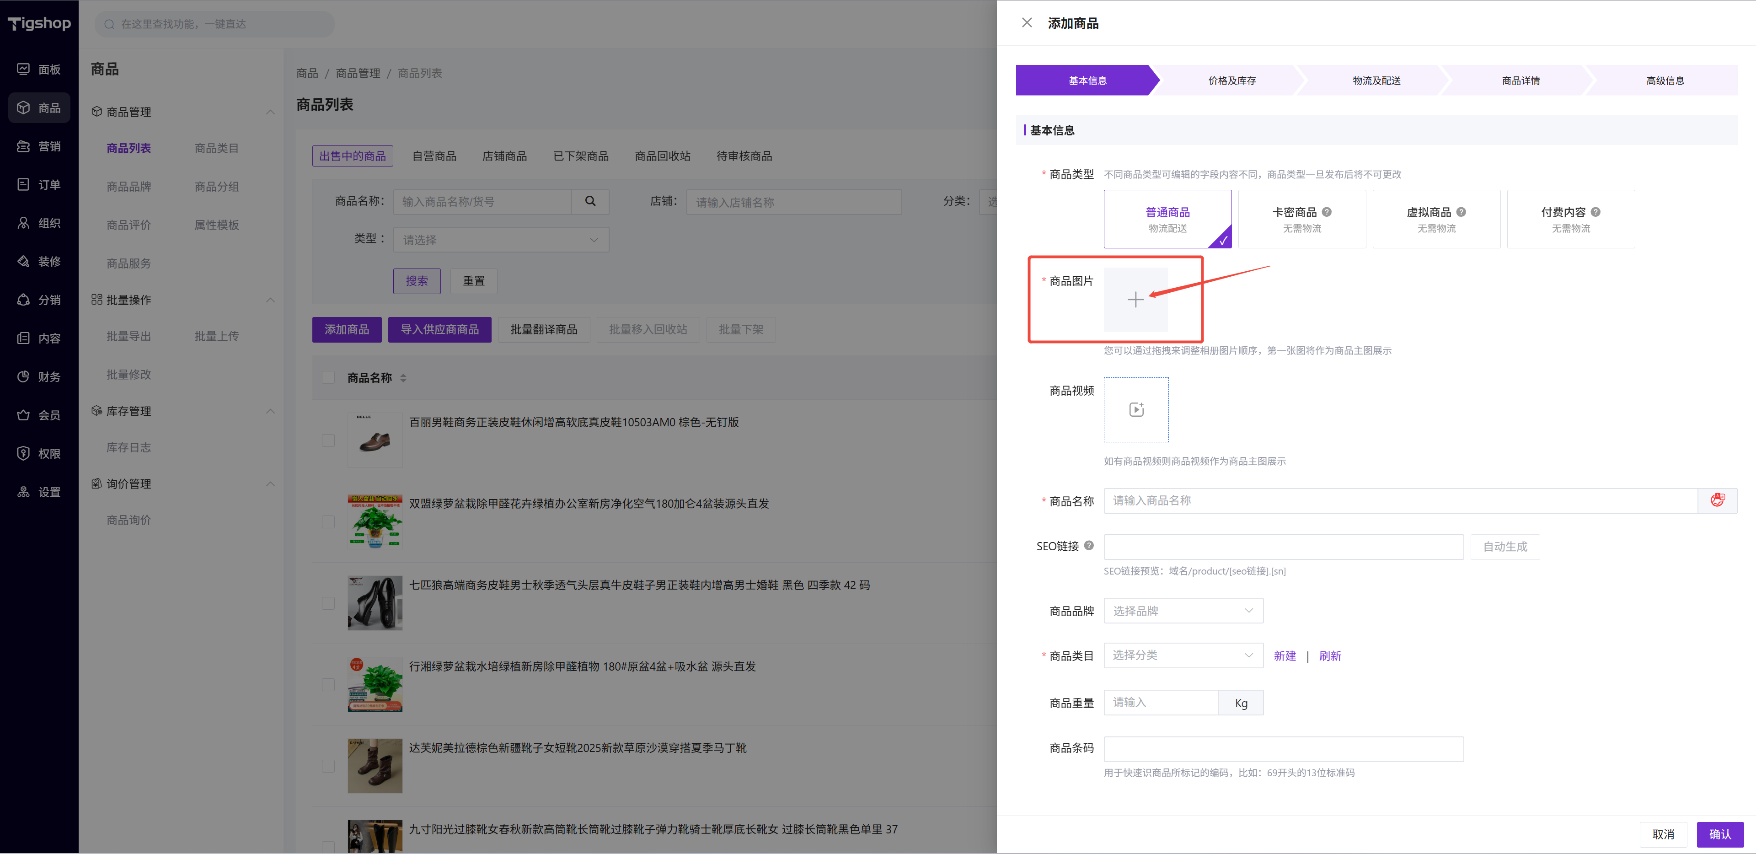Tick the checkbox for 百丽男鞋 product row

tap(329, 440)
